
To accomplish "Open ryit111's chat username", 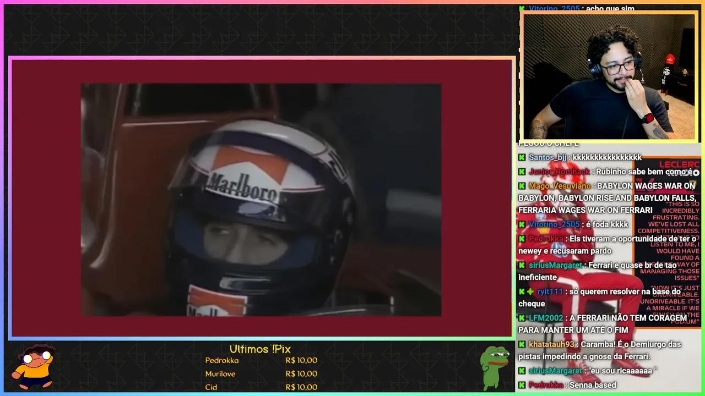I will 550,291.
